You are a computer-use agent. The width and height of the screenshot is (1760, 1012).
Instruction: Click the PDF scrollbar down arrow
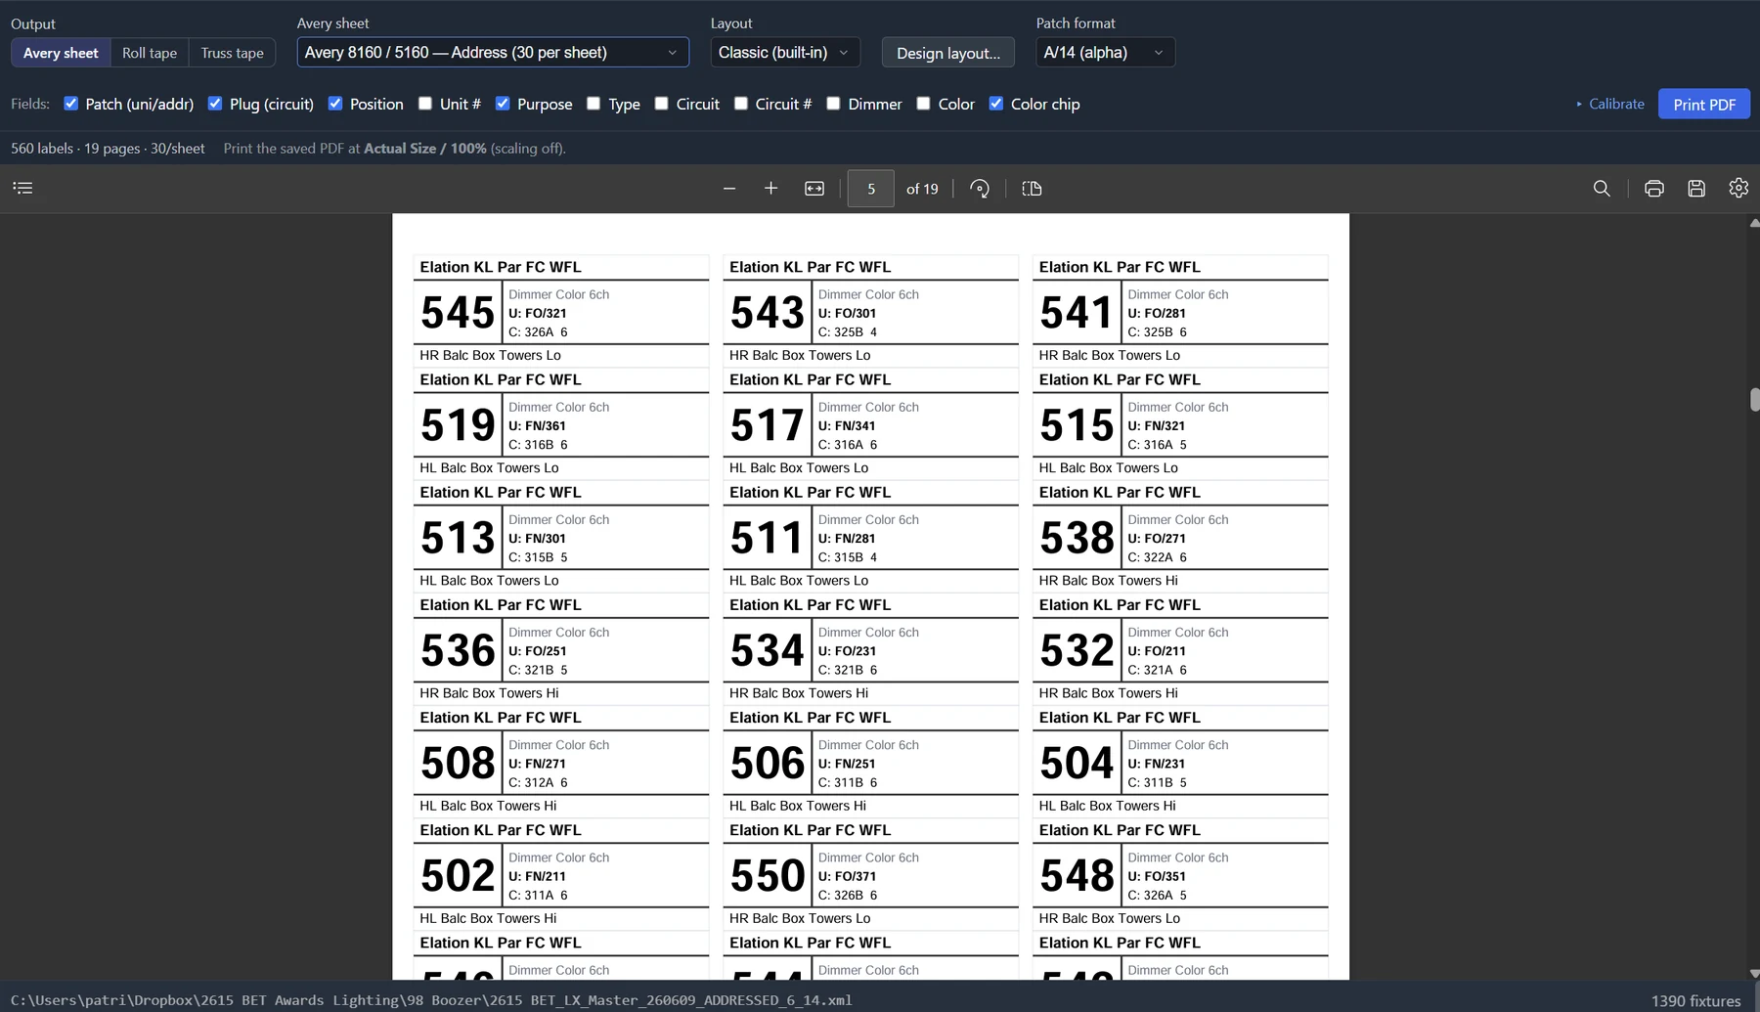[1754, 973]
